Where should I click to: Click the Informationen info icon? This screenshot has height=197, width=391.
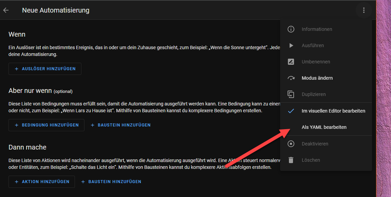click(291, 29)
